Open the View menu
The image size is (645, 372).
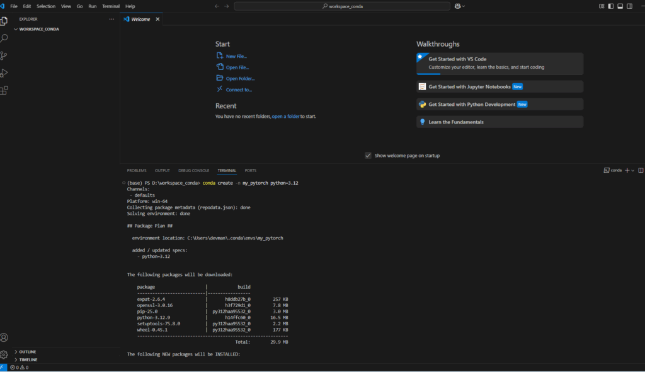66,6
